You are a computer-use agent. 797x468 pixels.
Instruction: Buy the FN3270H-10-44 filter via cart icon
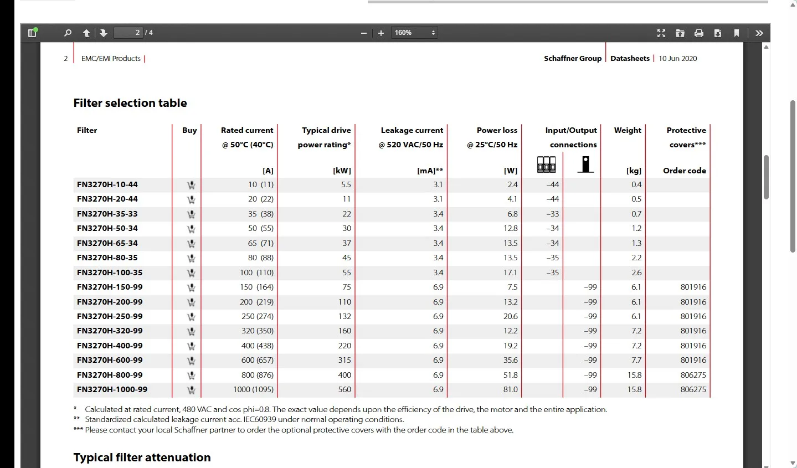tap(191, 185)
